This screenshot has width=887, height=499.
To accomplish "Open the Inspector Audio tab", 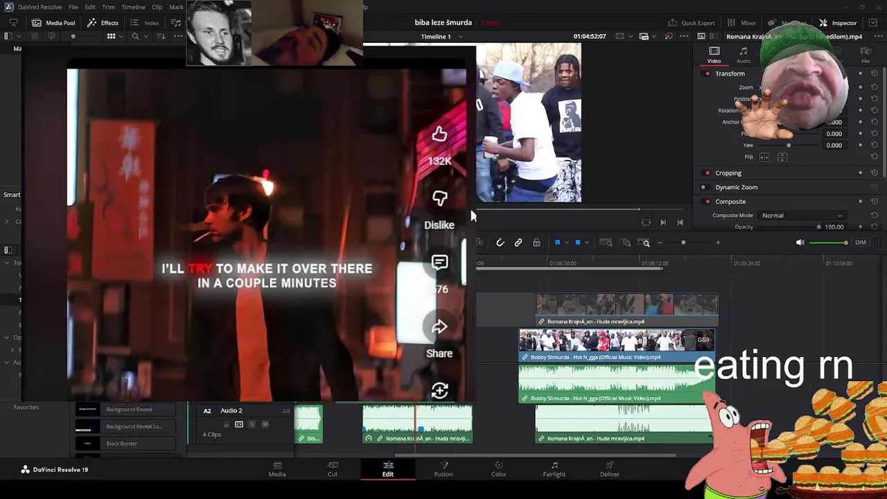I will pos(744,55).
